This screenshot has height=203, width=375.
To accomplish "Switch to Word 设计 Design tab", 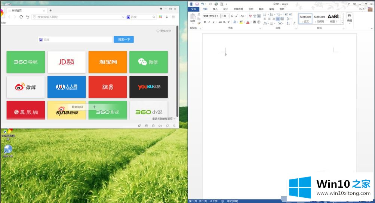I will tap(225, 9).
